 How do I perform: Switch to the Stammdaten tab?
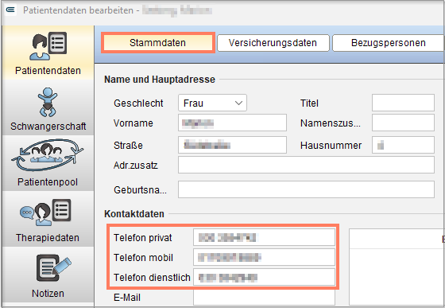[157, 43]
